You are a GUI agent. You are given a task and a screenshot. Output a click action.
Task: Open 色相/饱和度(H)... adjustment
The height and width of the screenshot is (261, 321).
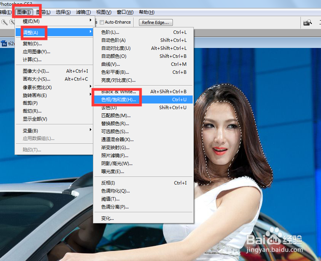(143, 99)
